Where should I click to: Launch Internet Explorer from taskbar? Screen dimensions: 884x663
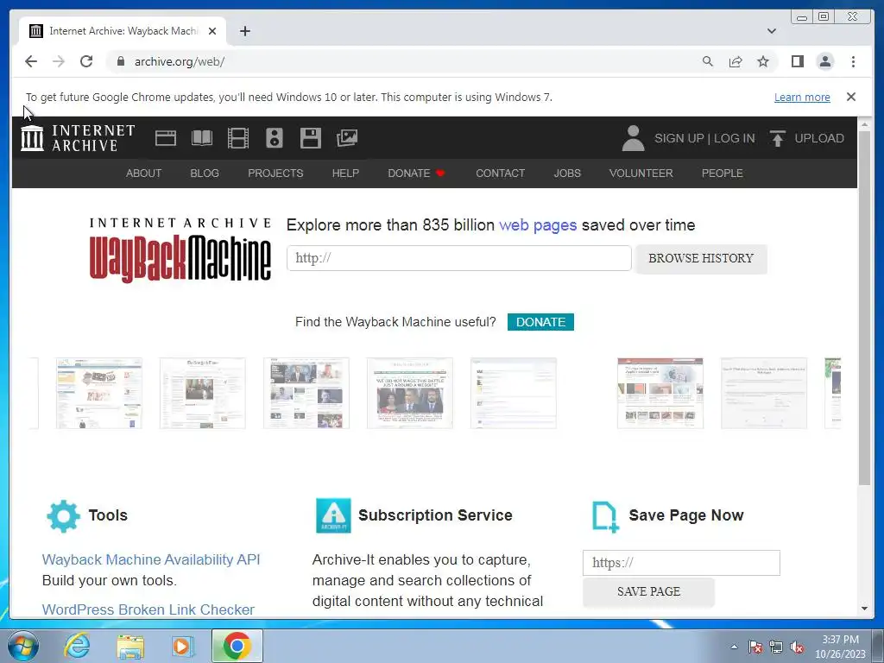[x=76, y=646]
